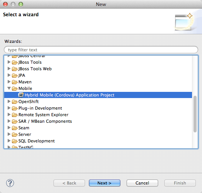This screenshot has width=202, height=193.
Task: Click the OpenShift folder icon
Action: [15, 102]
